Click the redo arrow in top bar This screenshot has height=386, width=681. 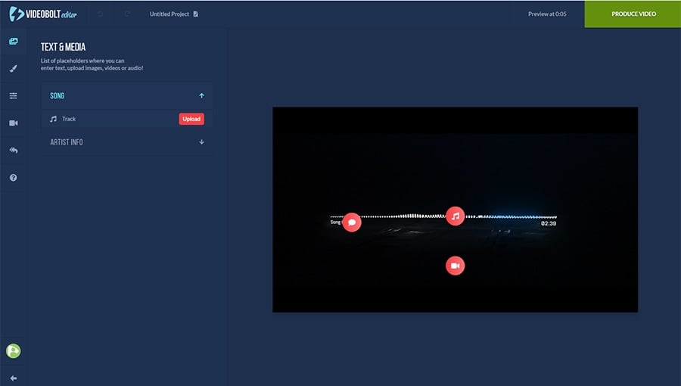tap(127, 14)
